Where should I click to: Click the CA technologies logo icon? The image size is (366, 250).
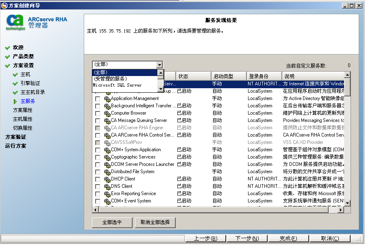point(15,22)
